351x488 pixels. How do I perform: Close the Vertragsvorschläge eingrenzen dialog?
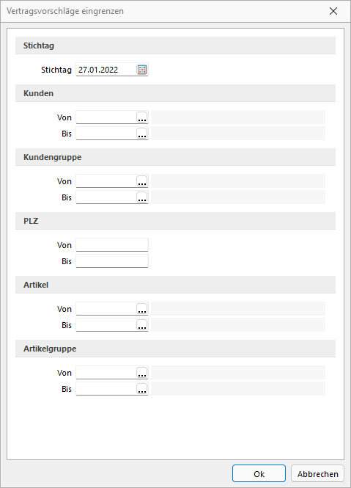333,11
